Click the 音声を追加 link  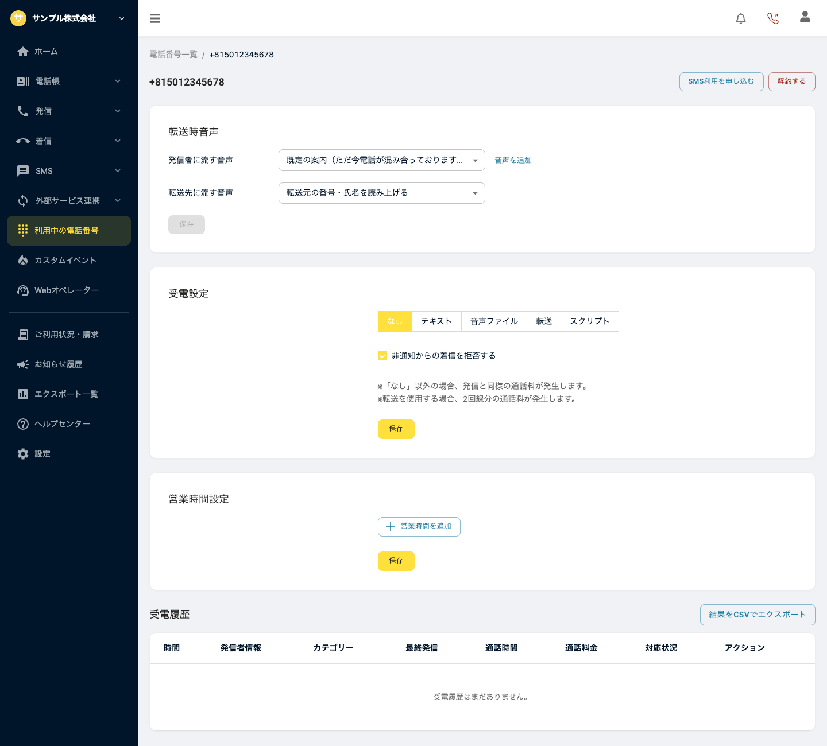(513, 161)
